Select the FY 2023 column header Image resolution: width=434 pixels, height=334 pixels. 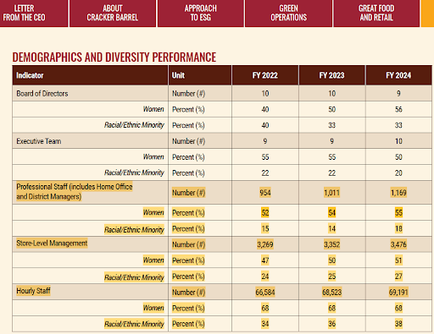pos(331,75)
